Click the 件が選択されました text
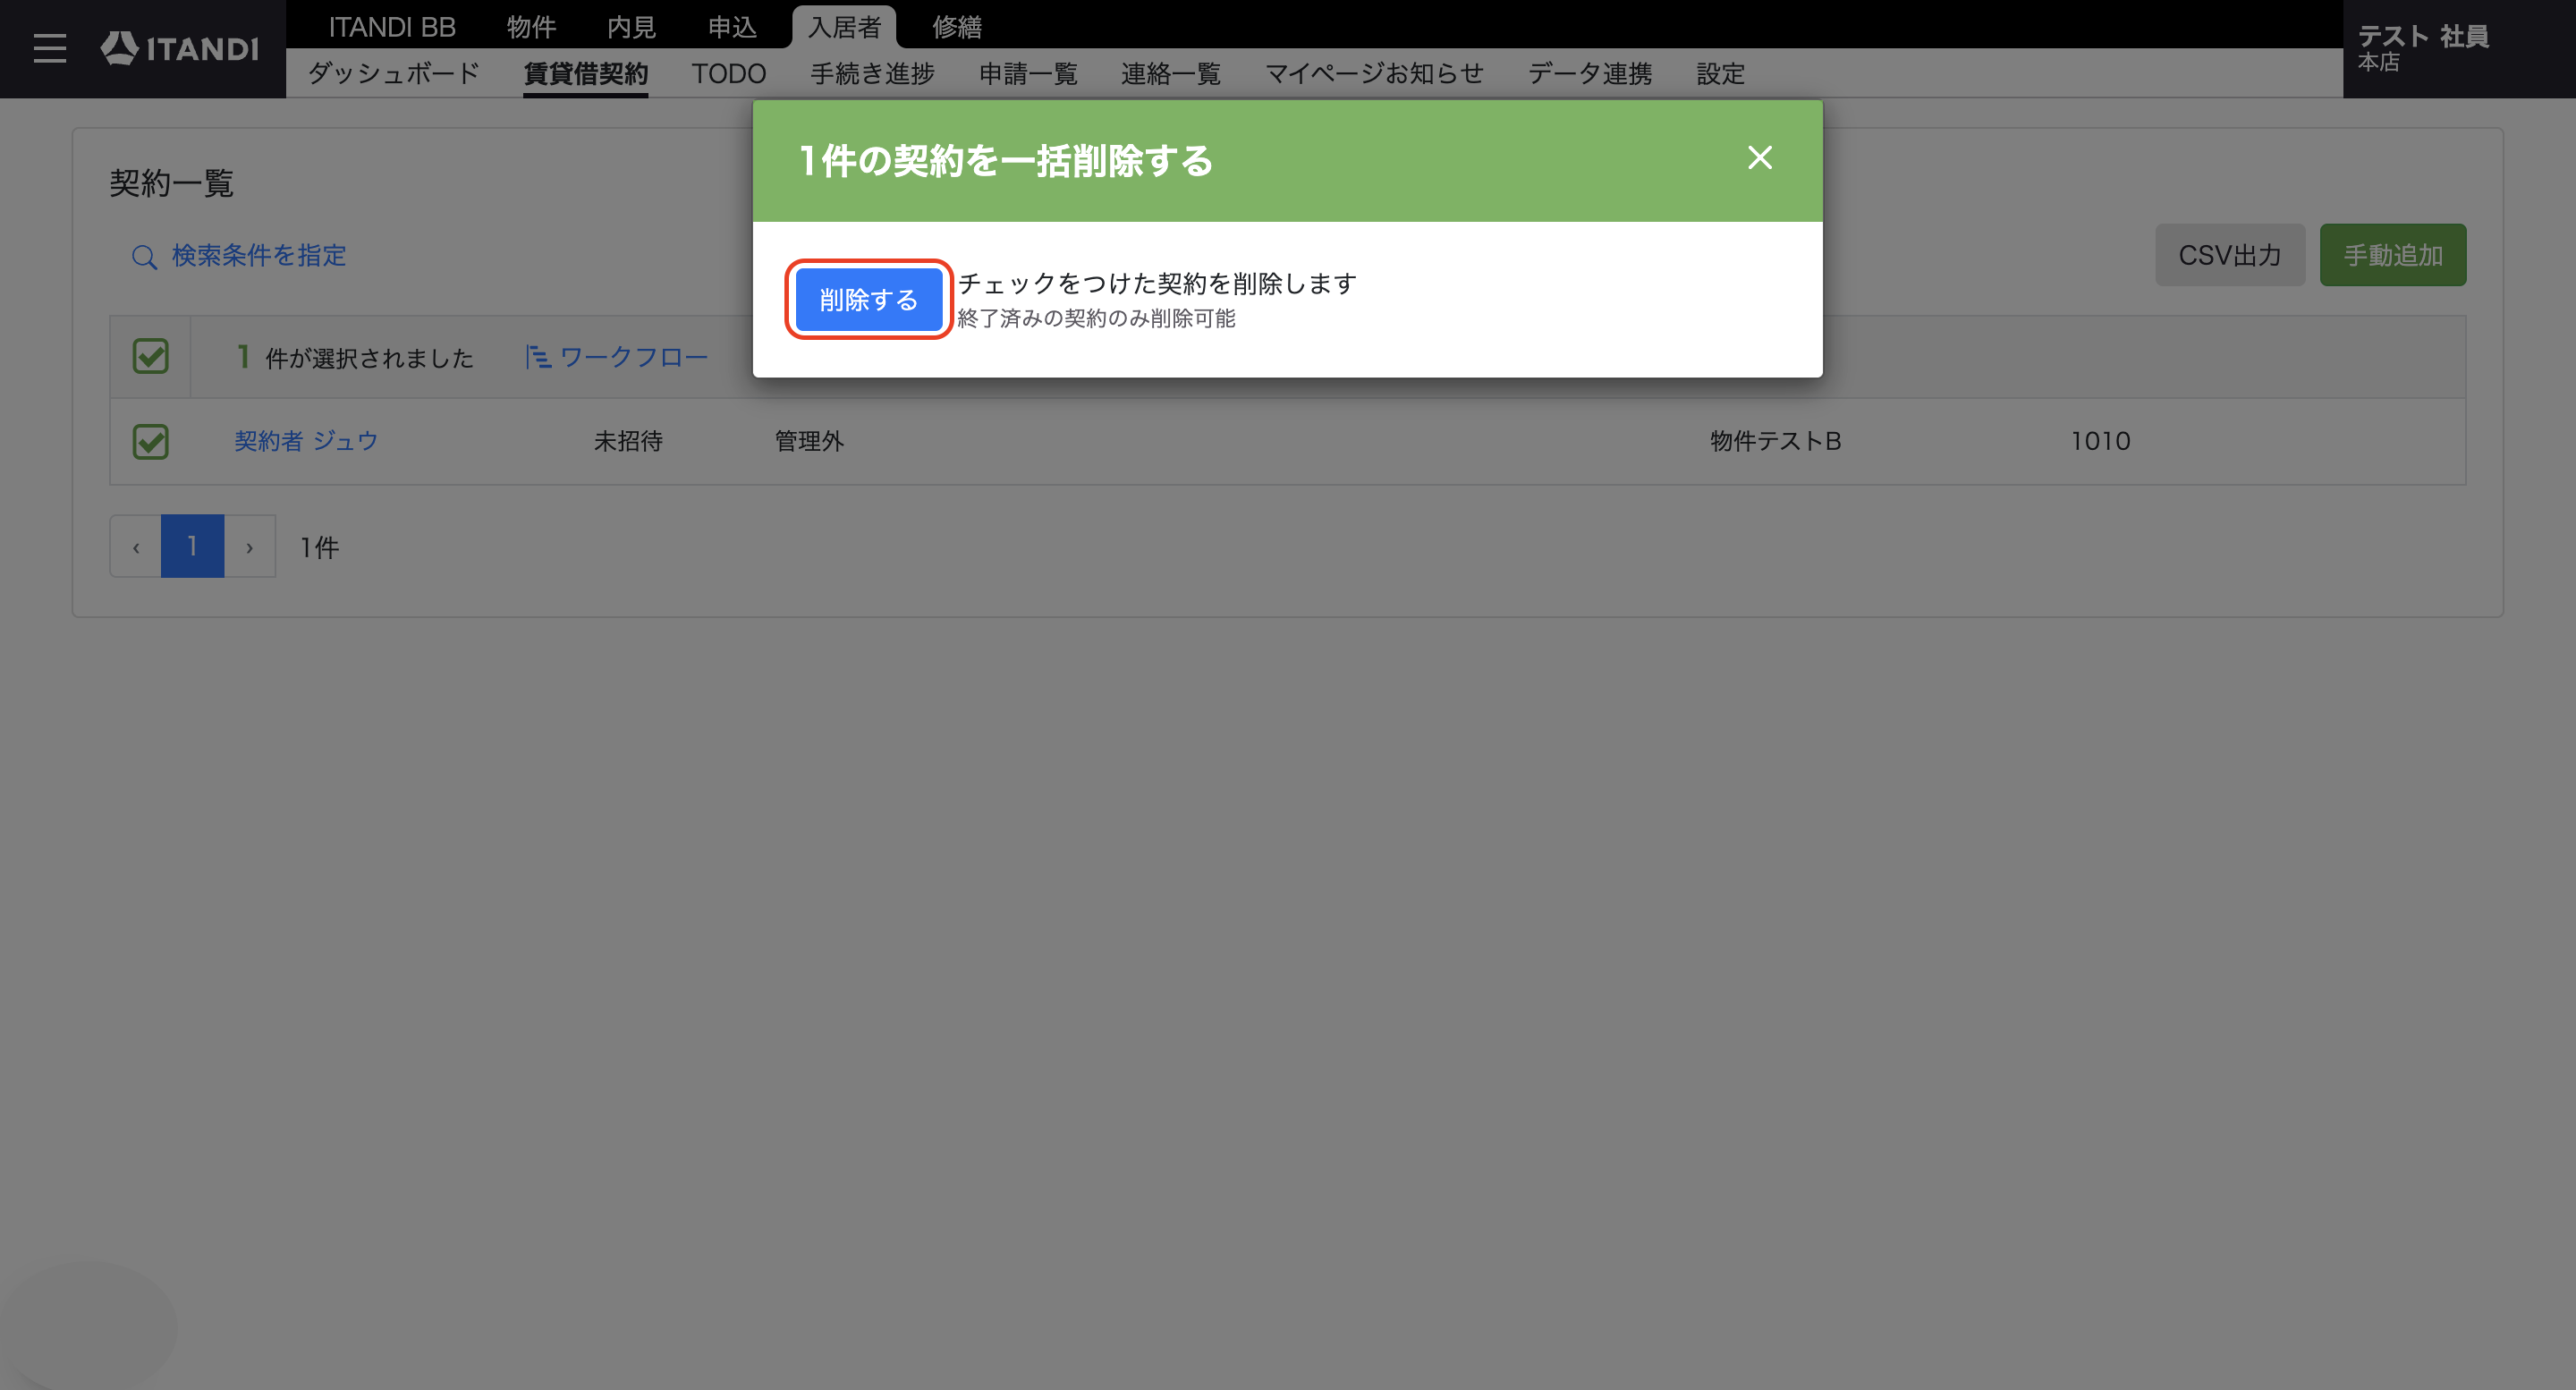Screen dimensions: 2576x1390 (369, 358)
